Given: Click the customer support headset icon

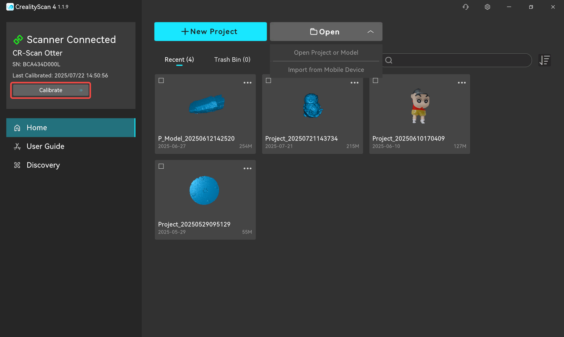Looking at the screenshot, I should 465,7.
